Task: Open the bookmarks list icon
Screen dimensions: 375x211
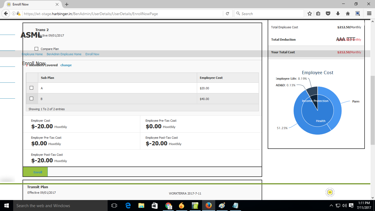Action: pyautogui.click(x=318, y=14)
